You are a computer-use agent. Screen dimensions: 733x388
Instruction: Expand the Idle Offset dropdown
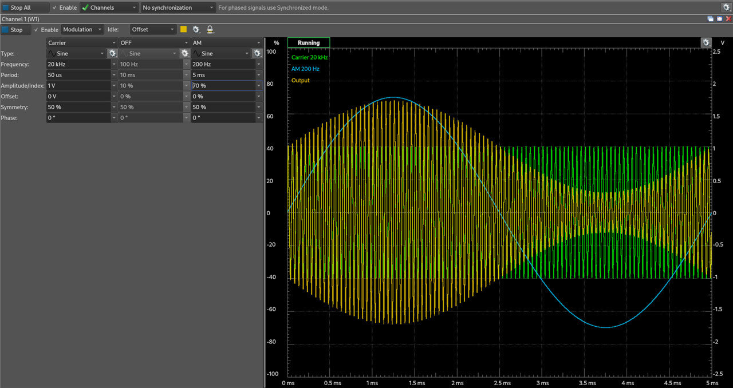153,30
